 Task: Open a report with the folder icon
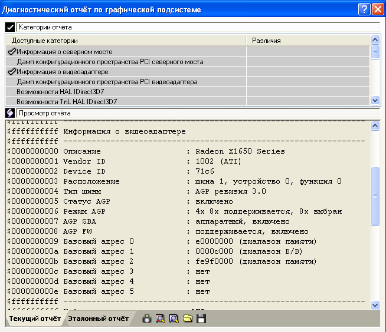click(x=188, y=318)
